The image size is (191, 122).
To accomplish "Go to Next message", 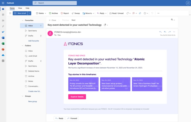I will click(73, 20).
